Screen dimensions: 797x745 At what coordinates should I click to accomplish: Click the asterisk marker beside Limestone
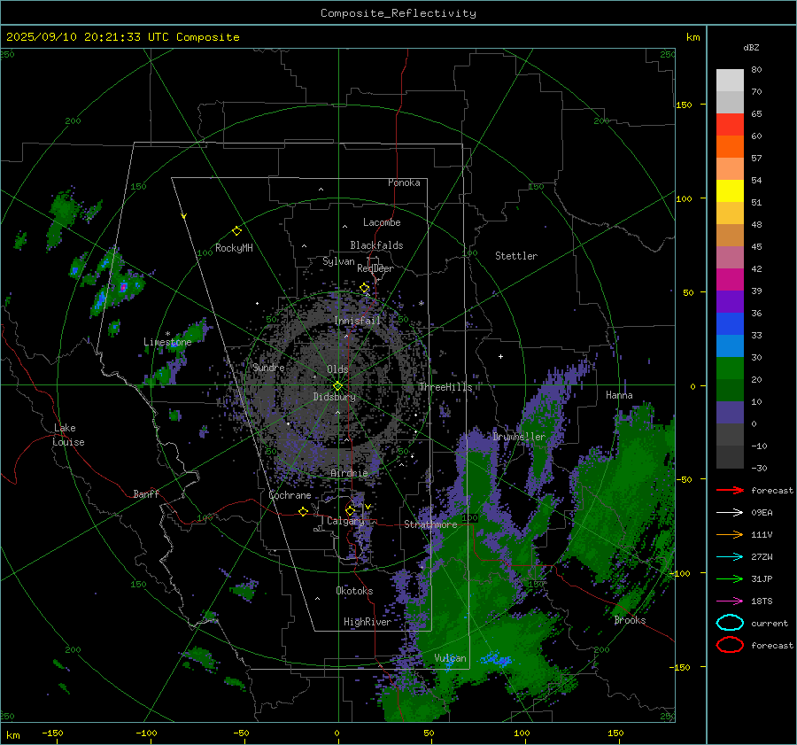pyautogui.click(x=167, y=334)
